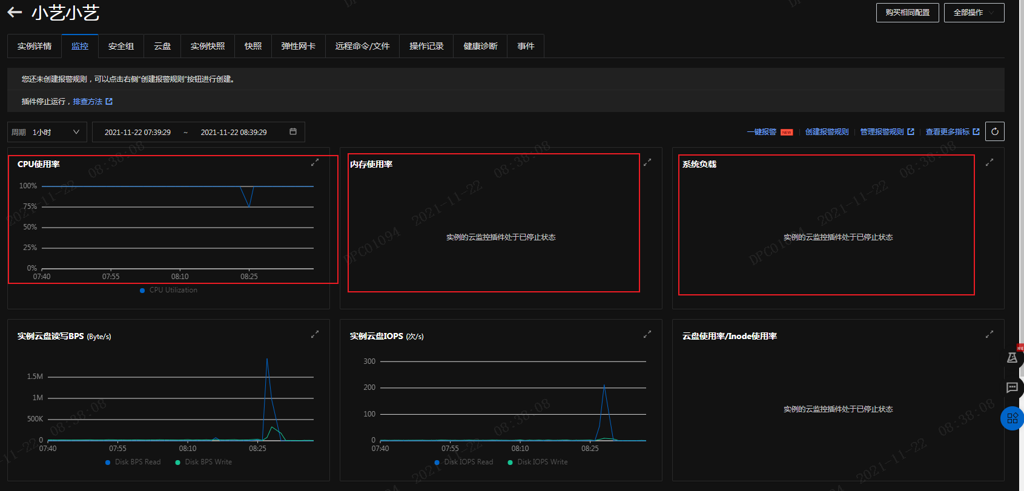Click external link icon beside 查看更多指标

point(976,131)
